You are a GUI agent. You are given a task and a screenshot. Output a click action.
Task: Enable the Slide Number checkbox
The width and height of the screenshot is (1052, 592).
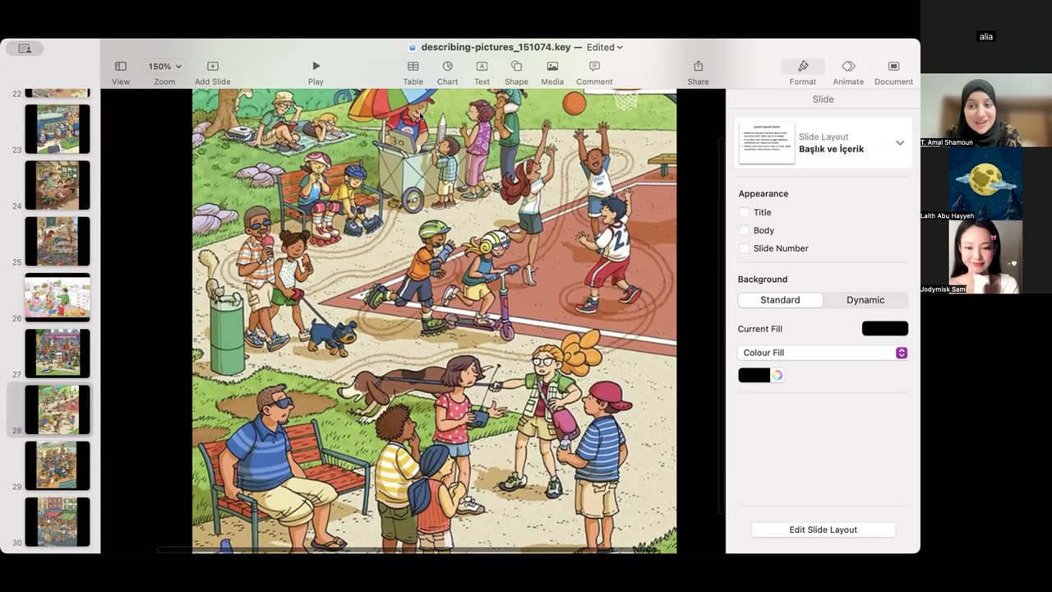point(745,248)
